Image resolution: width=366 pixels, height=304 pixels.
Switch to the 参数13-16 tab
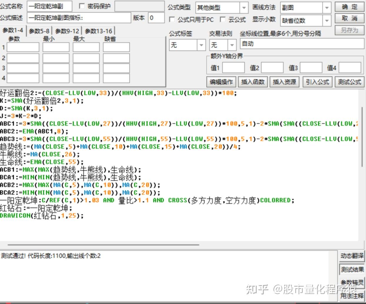[98, 31]
